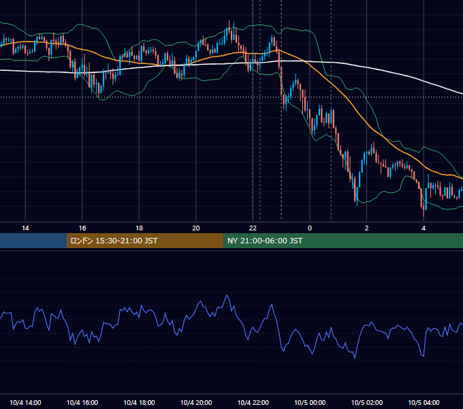This screenshot has height=409, width=463.
Task: Click the '10/5 04:00' date label
Action: (424, 402)
